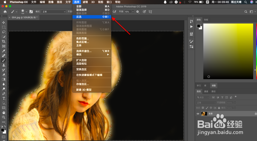The height and width of the screenshot is (141, 257).
Task: Select the Clone Stamp tool
Action: tap(4, 65)
